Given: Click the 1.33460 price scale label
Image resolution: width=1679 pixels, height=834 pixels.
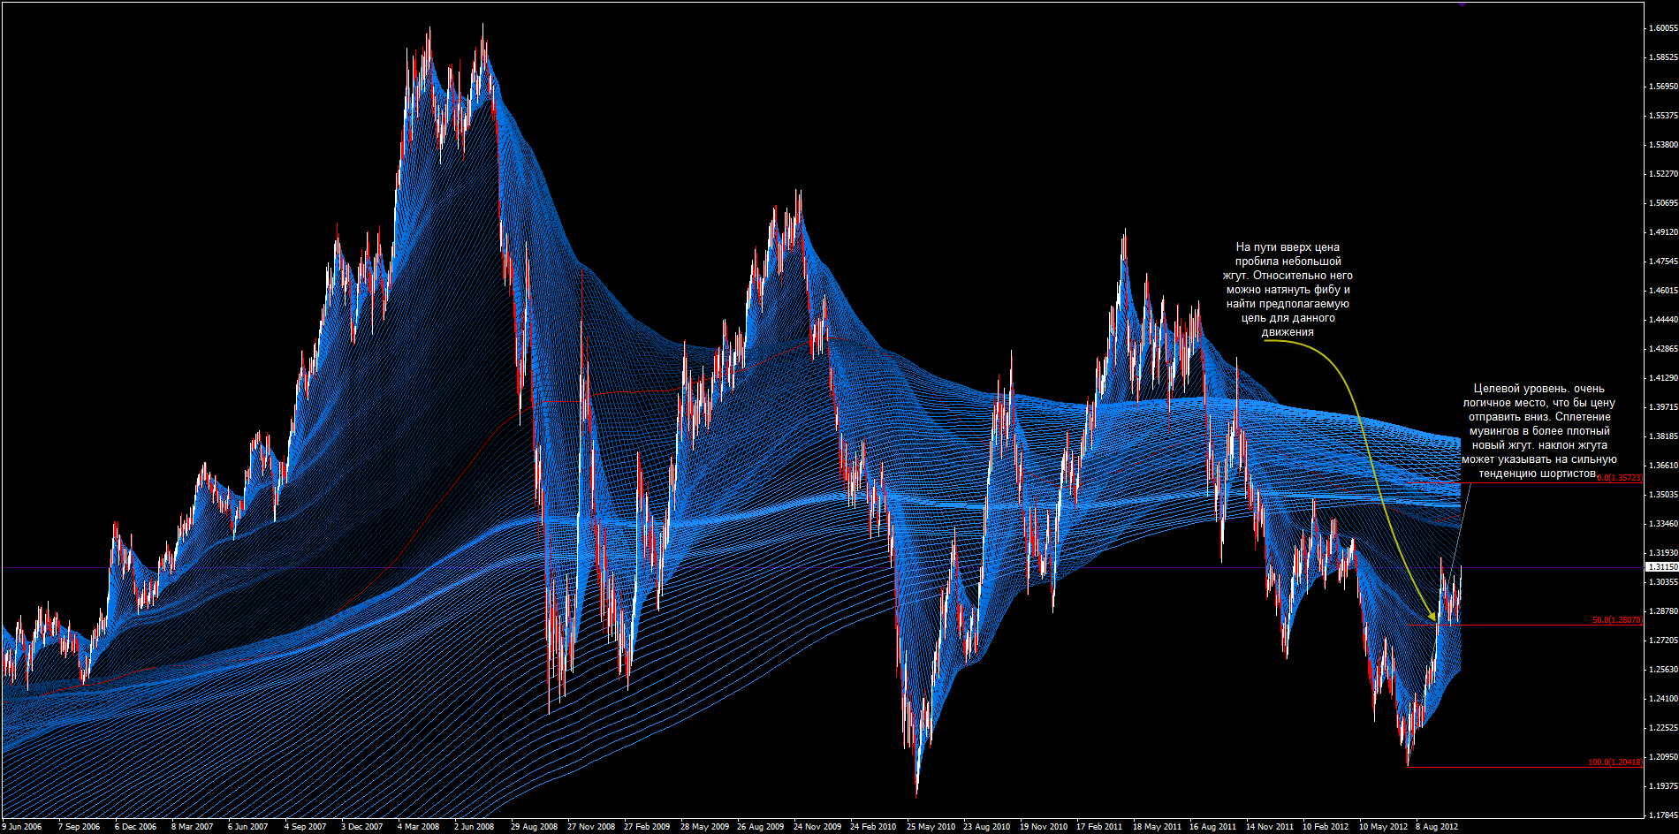Looking at the screenshot, I should pyautogui.click(x=1663, y=524).
